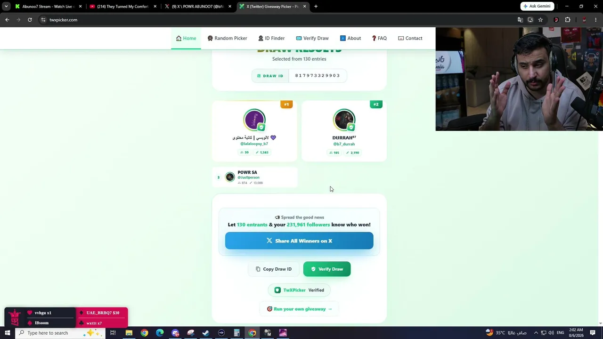Viewport: 603px width, 339px height.
Task: Open the 35°C weather widget
Action: (x=505, y=333)
